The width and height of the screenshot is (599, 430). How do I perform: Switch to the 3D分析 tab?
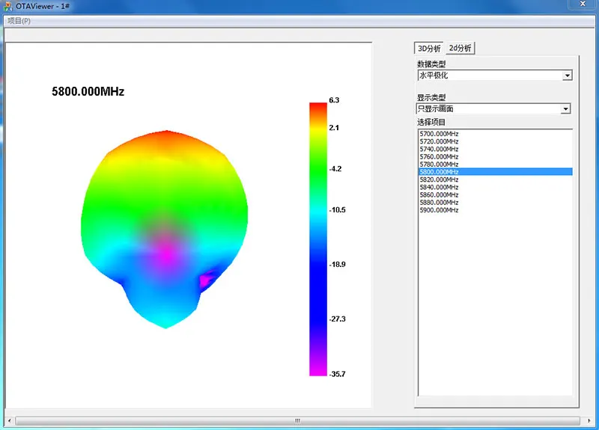click(x=428, y=49)
